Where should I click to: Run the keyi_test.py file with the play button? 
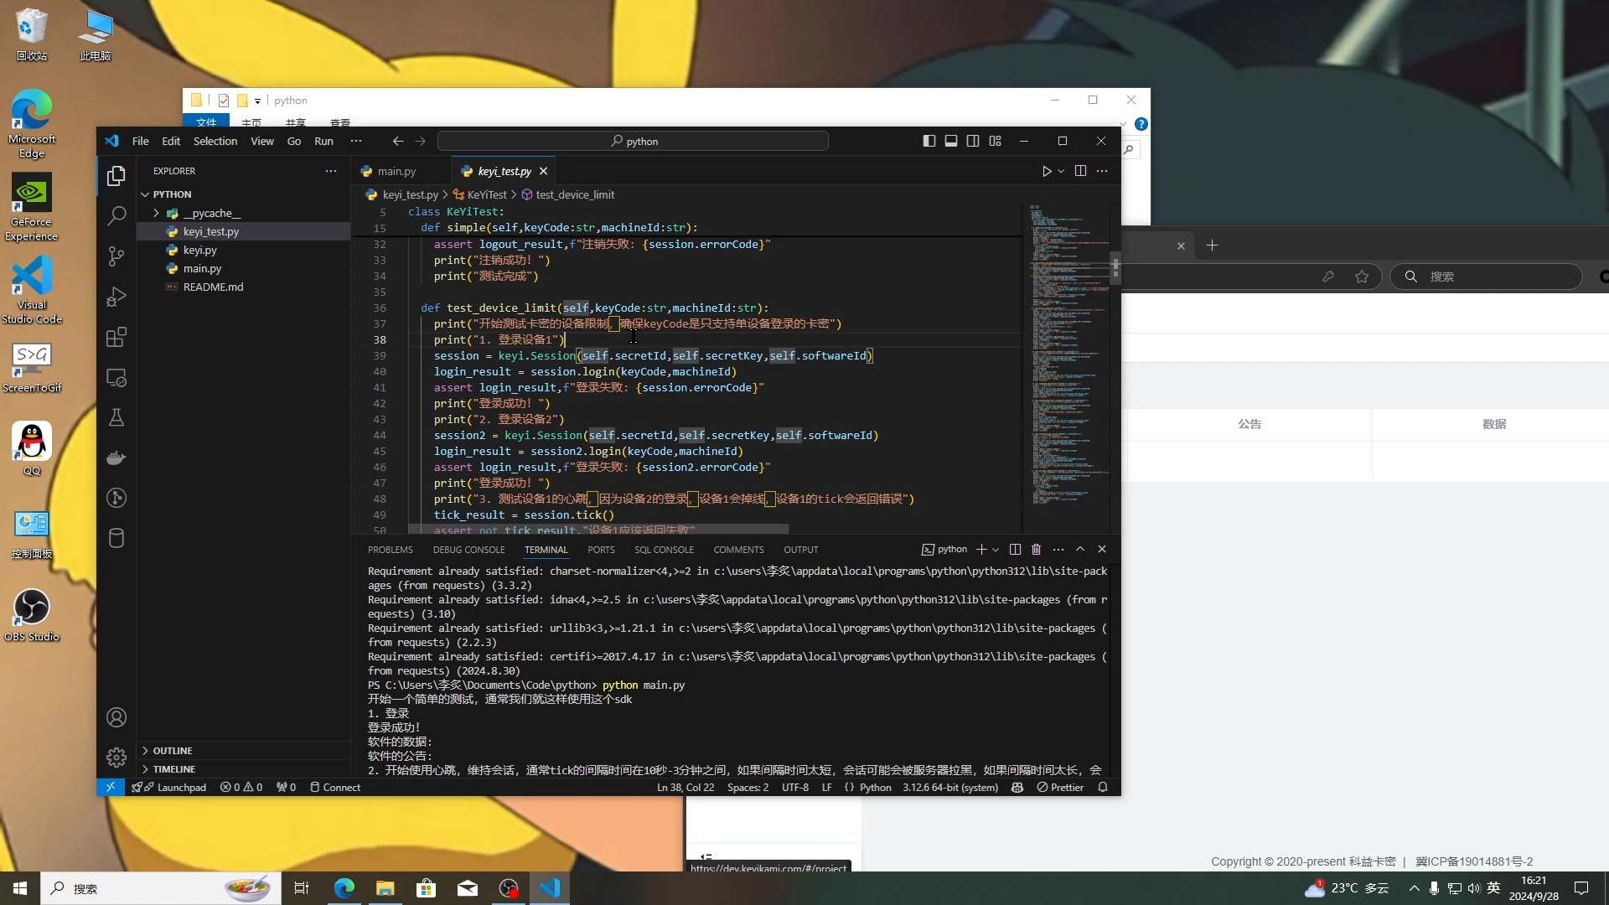tap(1047, 170)
